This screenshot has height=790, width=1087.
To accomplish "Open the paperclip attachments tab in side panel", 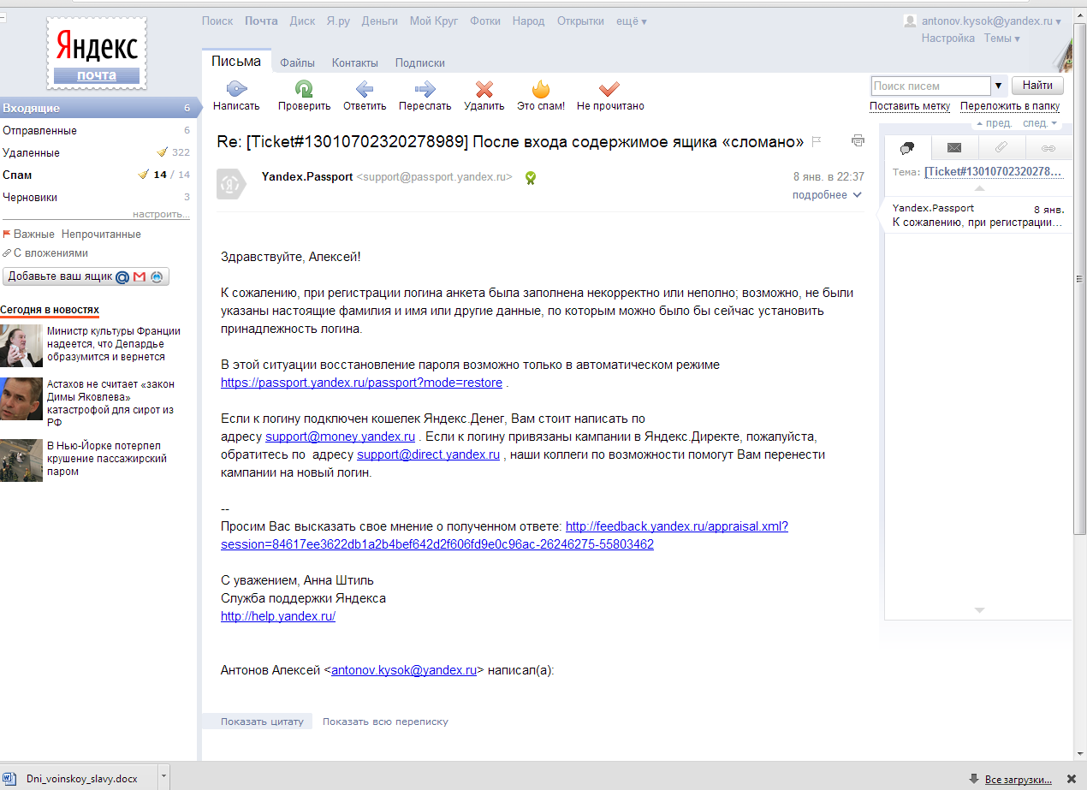I will (x=1001, y=147).
